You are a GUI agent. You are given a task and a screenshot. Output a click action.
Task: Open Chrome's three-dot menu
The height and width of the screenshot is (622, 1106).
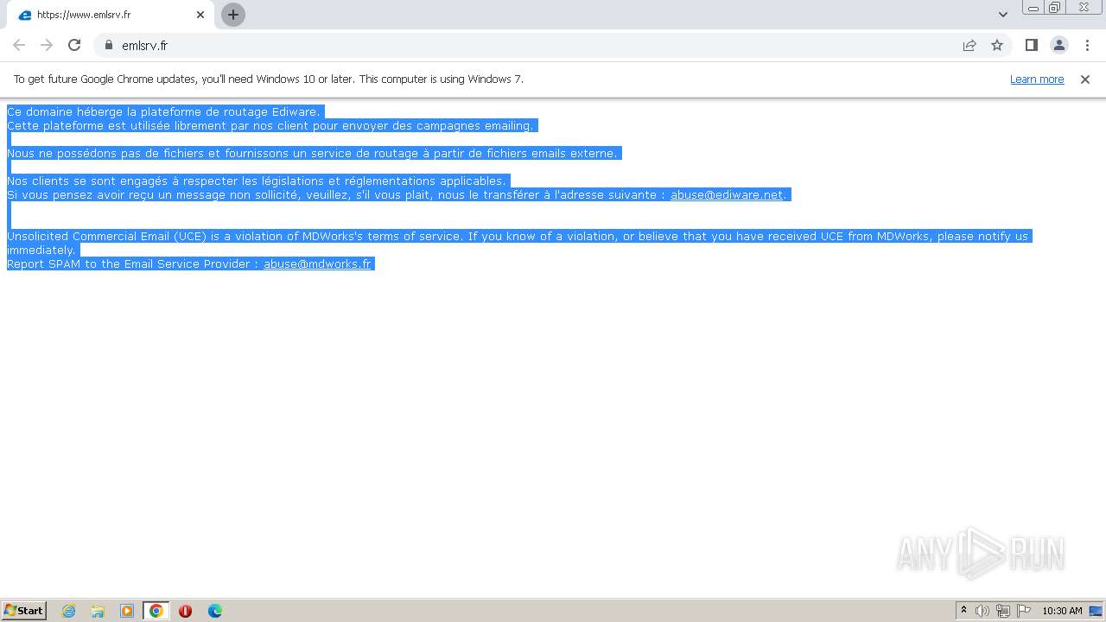click(x=1087, y=45)
